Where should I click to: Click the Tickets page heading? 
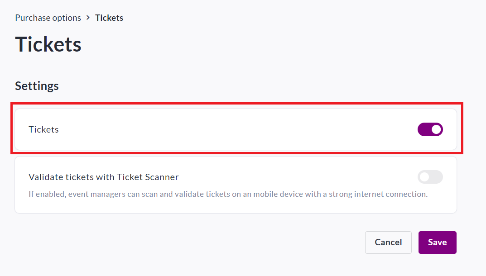48,44
